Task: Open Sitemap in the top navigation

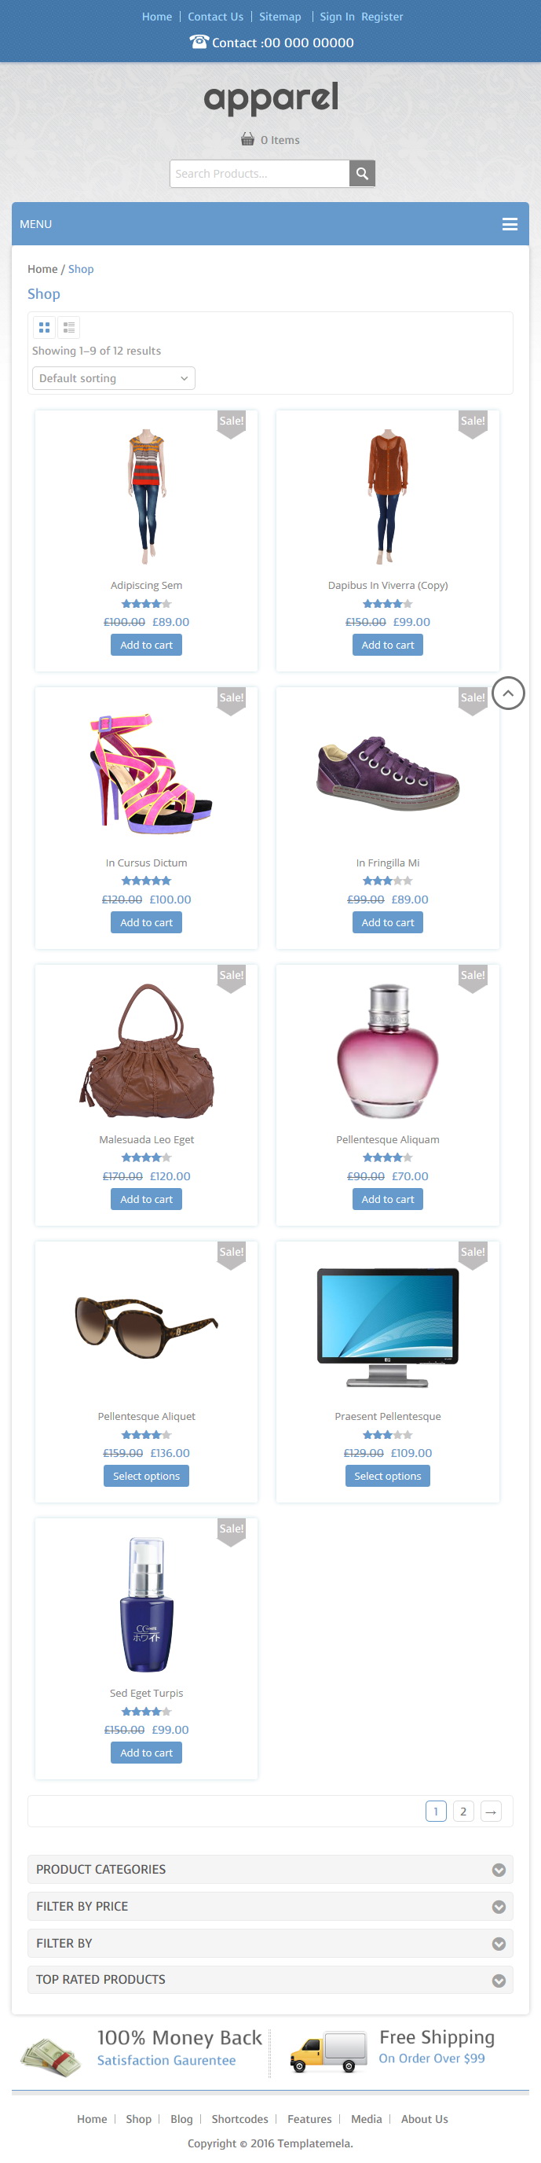Action: point(280,17)
